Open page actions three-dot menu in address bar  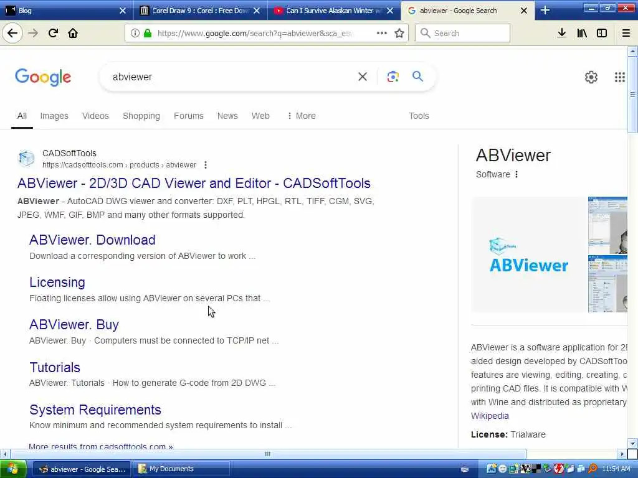click(x=382, y=33)
